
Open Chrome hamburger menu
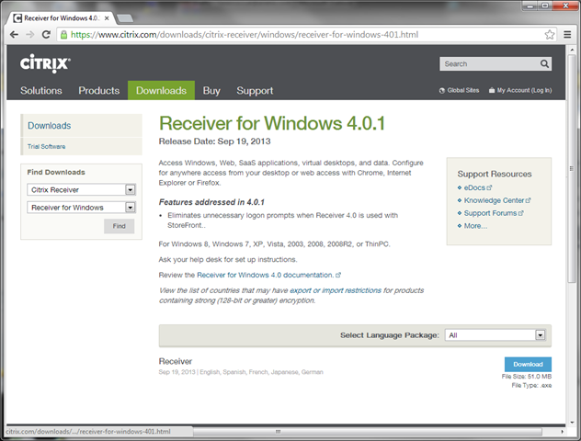(567, 35)
